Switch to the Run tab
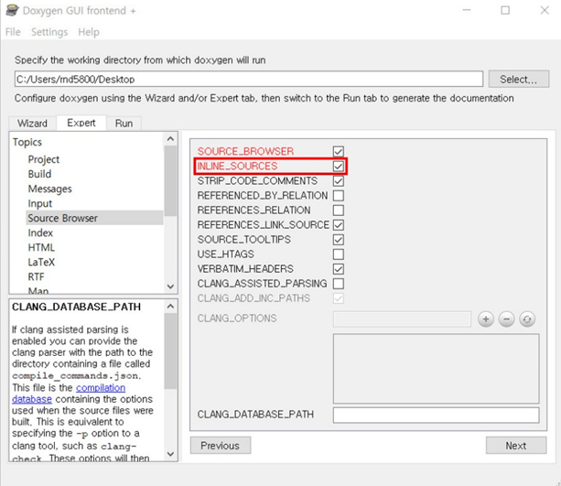The height and width of the screenshot is (486, 561). [124, 124]
